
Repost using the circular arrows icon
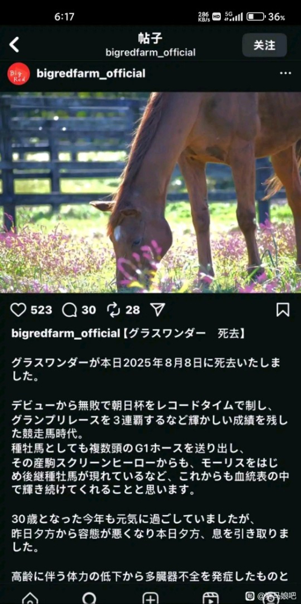(x=114, y=310)
